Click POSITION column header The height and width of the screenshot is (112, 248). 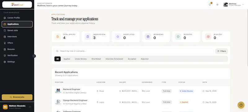tap(59, 82)
